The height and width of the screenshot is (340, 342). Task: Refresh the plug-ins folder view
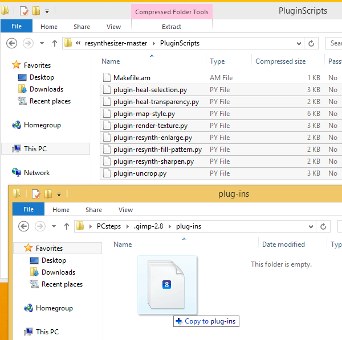point(323,226)
